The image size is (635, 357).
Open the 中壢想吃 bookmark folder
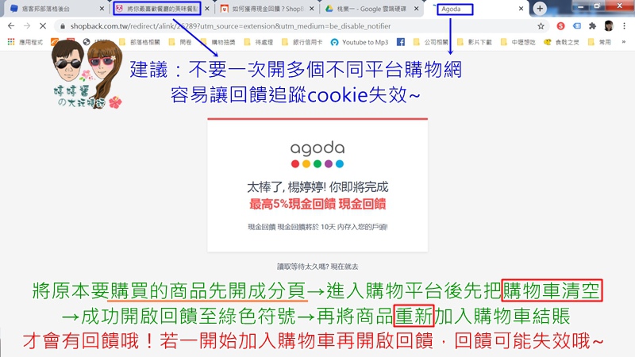pos(518,42)
